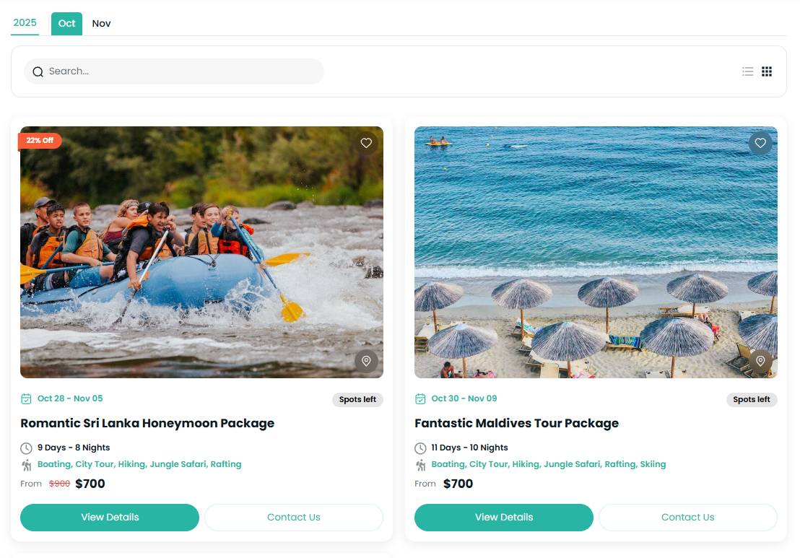Select the Oct month tab

66,23
